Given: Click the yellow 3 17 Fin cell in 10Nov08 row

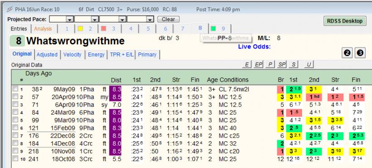Looking at the screenshot, I should (357, 151).
